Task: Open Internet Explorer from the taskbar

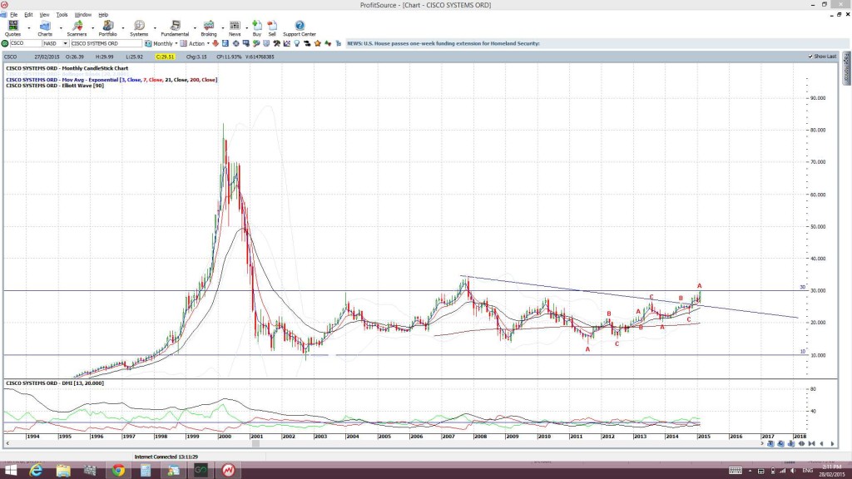Action: (36, 471)
